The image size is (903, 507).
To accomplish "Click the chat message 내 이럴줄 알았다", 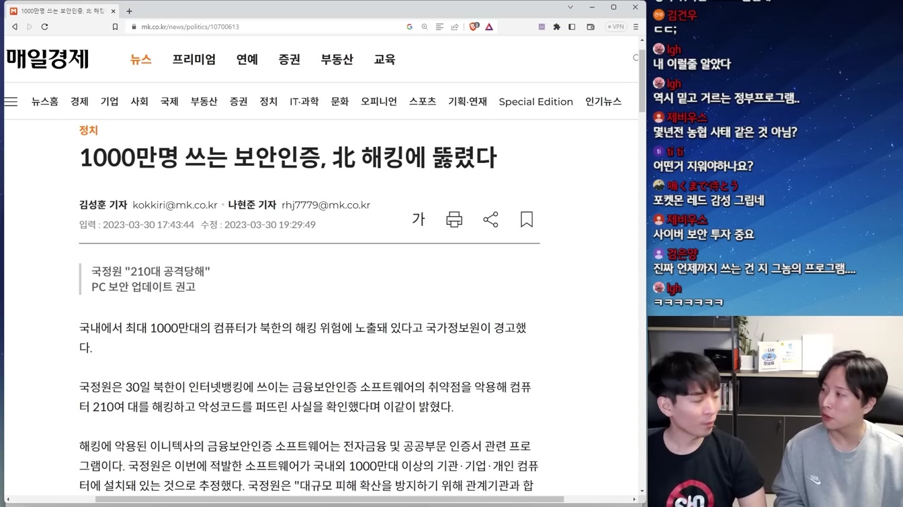I will pos(692,64).
